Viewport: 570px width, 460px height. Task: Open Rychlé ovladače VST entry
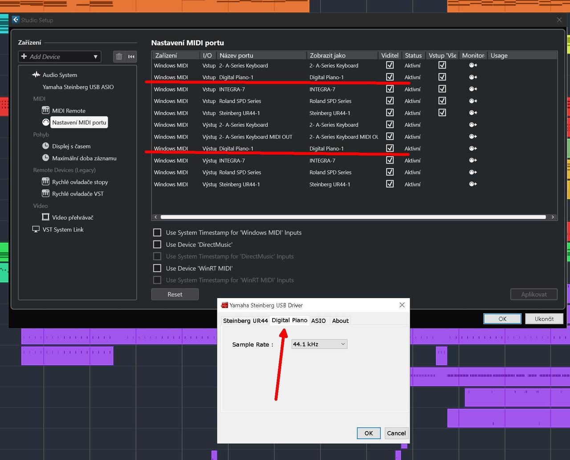point(77,194)
